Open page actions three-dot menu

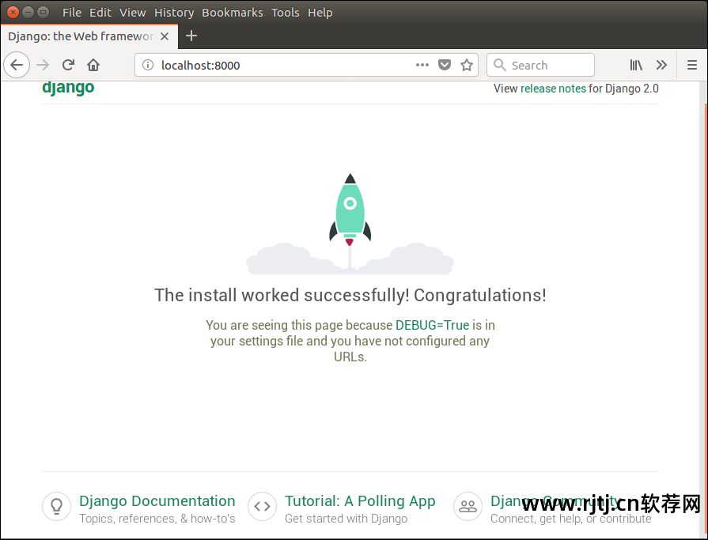[x=422, y=65]
